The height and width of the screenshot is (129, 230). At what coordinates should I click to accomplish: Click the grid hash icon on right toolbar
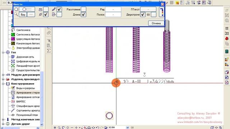pyautogui.click(x=227, y=28)
